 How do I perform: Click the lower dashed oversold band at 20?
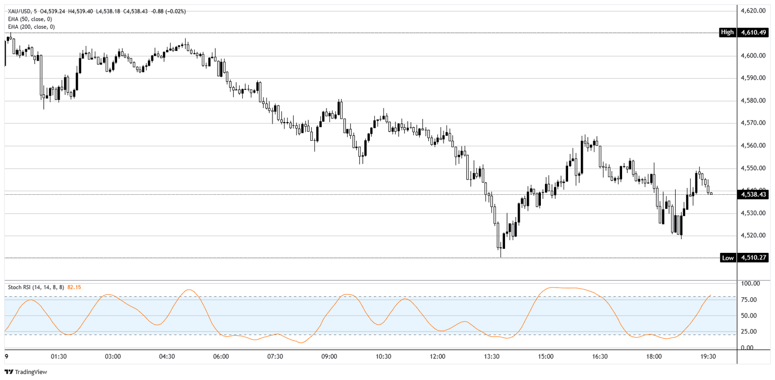(353, 334)
